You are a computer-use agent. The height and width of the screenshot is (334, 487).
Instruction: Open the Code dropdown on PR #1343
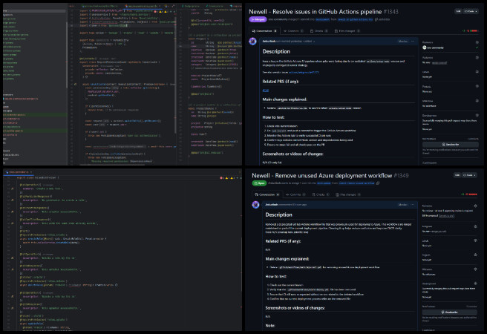471,11
